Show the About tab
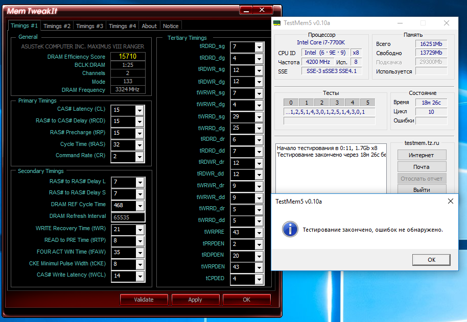Viewport: 467px width, 322px height. coord(149,26)
